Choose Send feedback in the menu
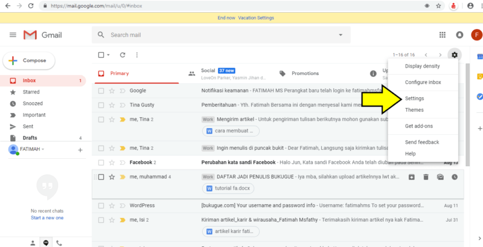483x247 pixels. (422, 142)
